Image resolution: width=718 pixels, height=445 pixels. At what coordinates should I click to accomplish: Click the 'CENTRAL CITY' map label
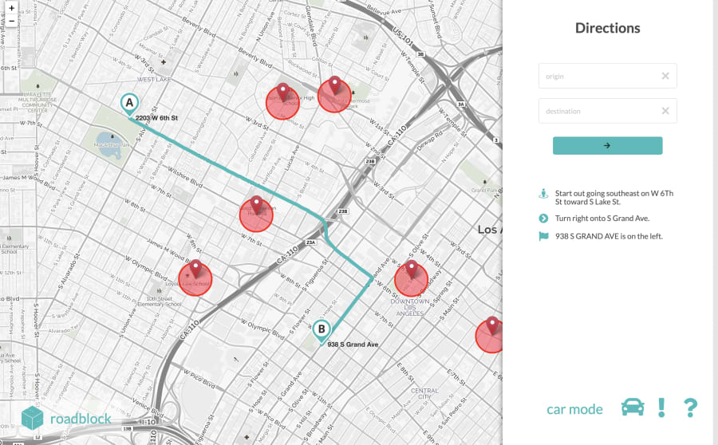coord(424,394)
